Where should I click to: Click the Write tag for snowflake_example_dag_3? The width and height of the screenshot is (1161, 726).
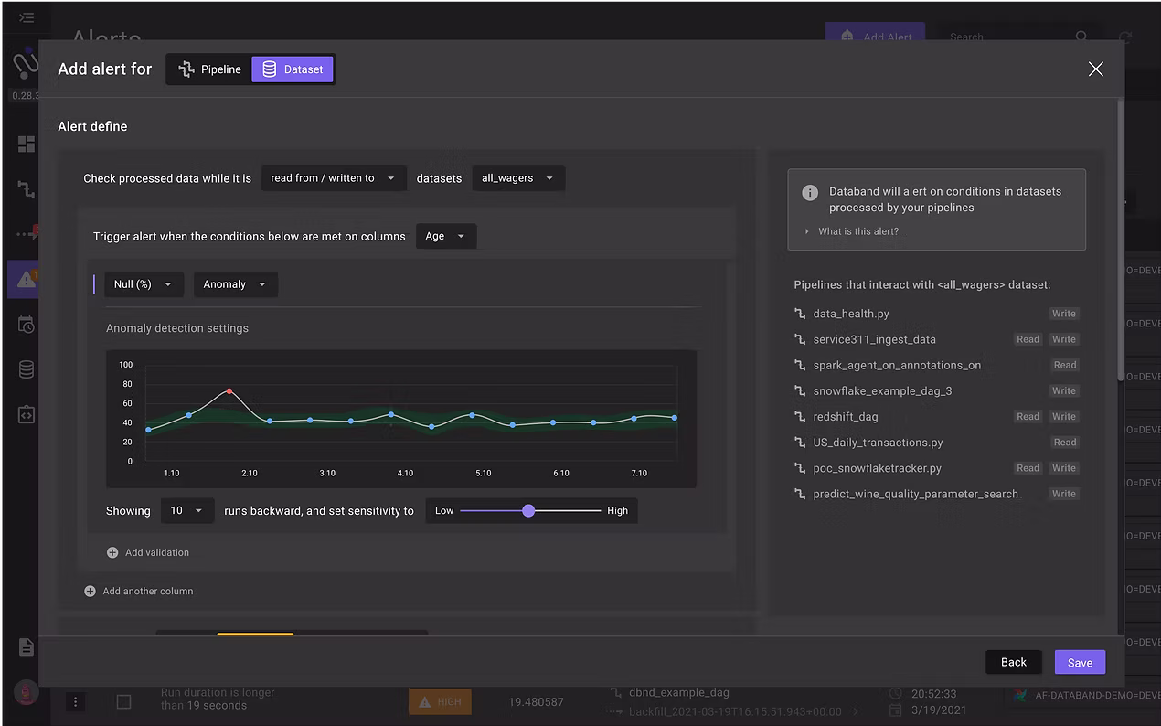click(x=1064, y=390)
